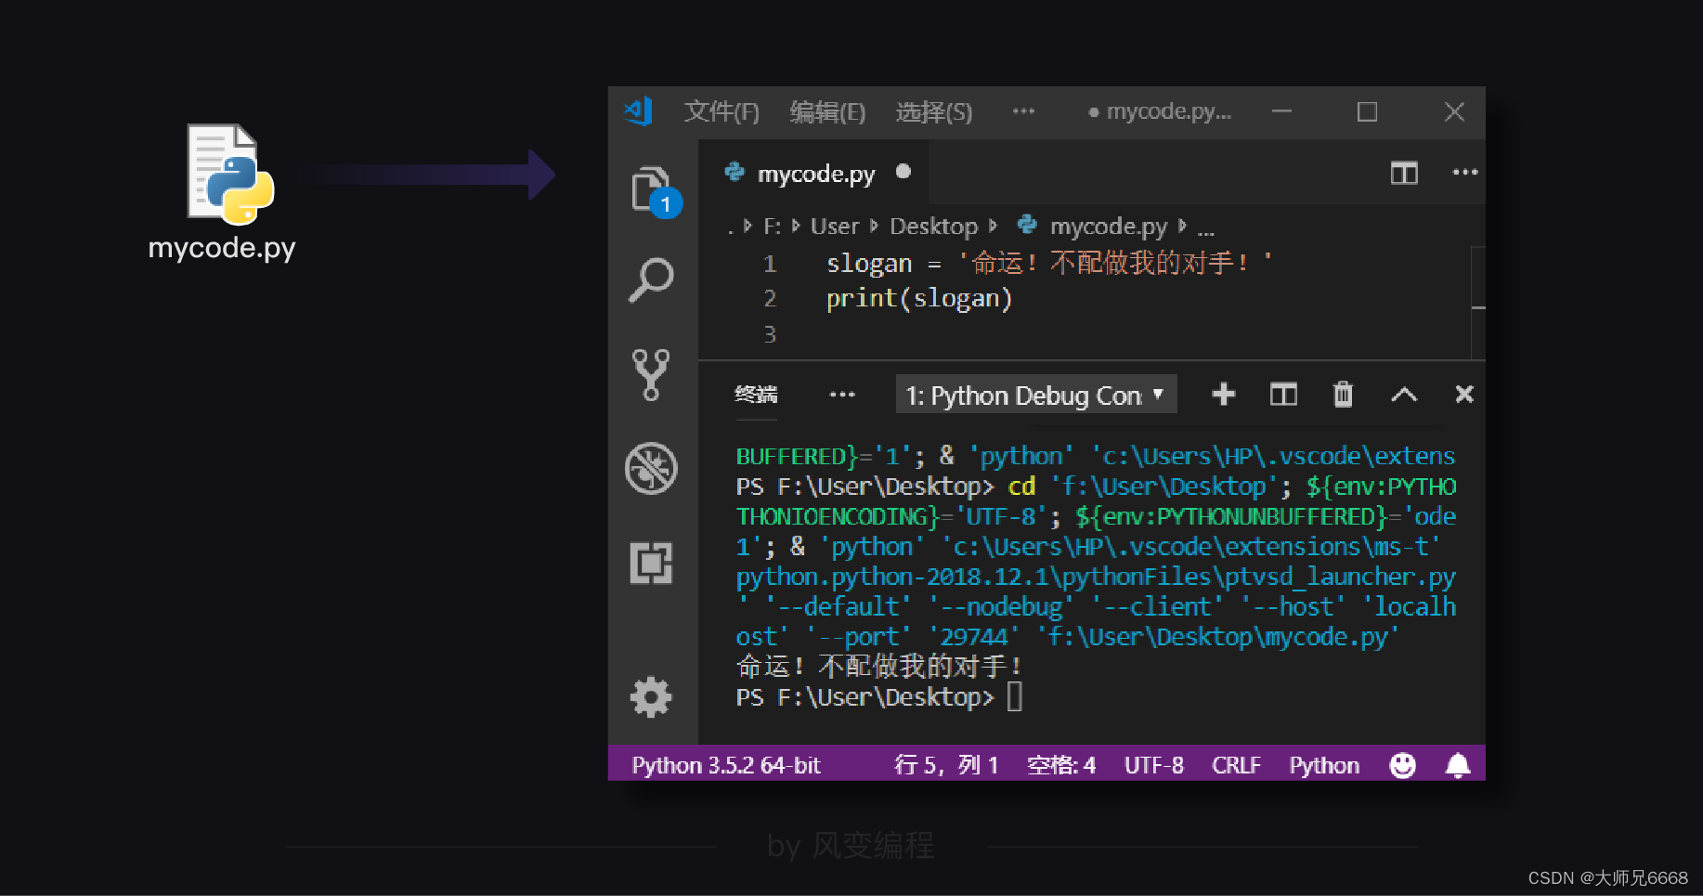
Task: Open editor more actions ellipsis
Action: pyautogui.click(x=1464, y=172)
